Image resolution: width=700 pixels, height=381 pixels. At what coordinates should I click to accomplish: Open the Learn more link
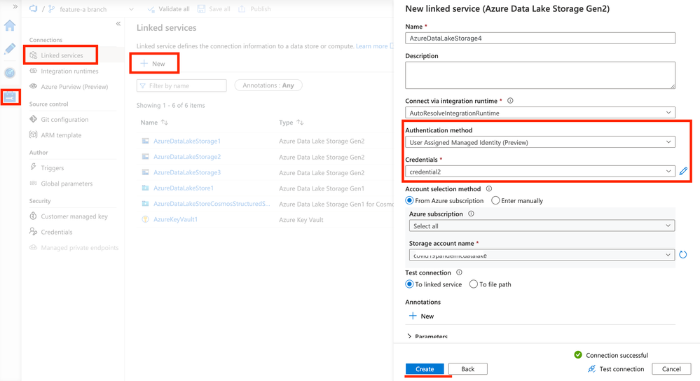tap(371, 46)
